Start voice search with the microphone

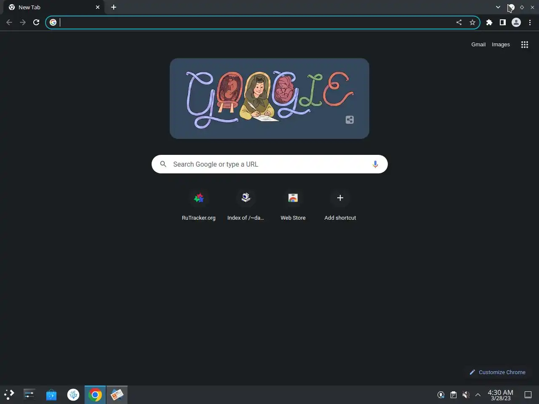375,164
